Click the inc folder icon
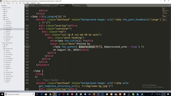Viewport: 171px width, 96px height. [4, 47]
